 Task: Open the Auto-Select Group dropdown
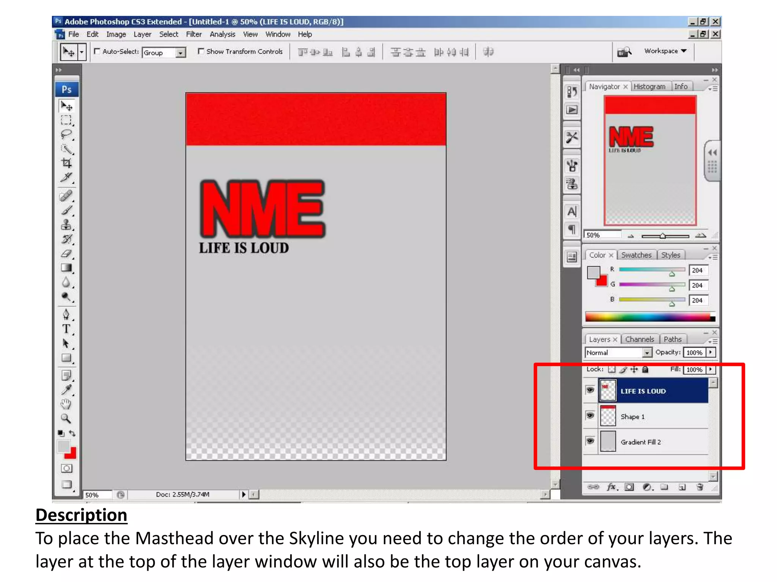[x=181, y=53]
